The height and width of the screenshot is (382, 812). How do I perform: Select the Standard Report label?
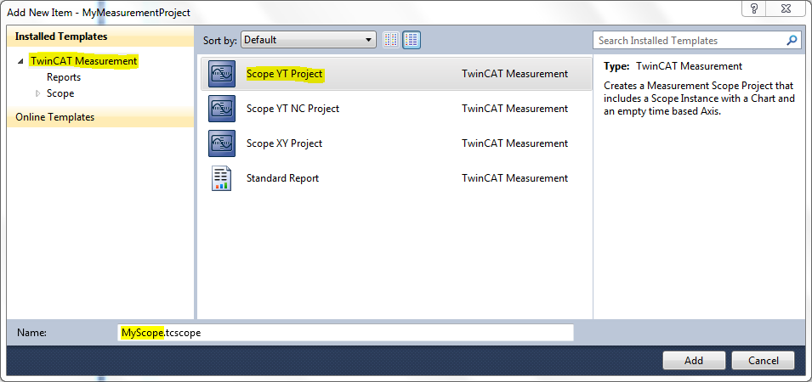coord(282,178)
